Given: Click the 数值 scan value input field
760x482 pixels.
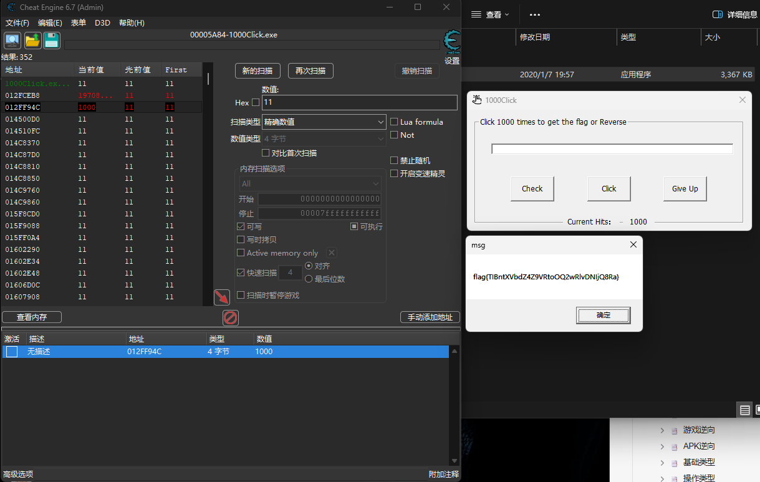Looking at the screenshot, I should pyautogui.click(x=360, y=102).
